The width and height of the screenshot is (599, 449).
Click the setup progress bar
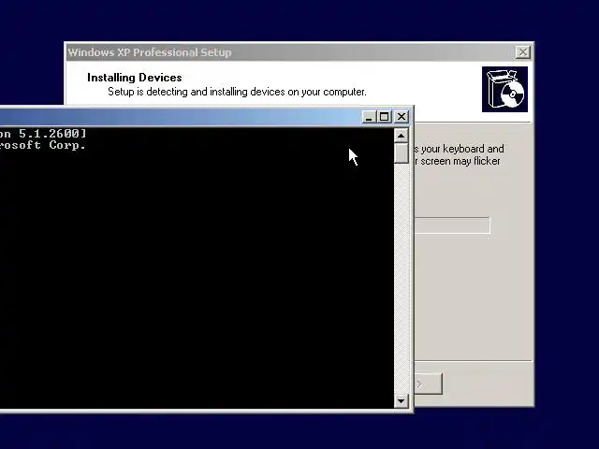[452, 225]
